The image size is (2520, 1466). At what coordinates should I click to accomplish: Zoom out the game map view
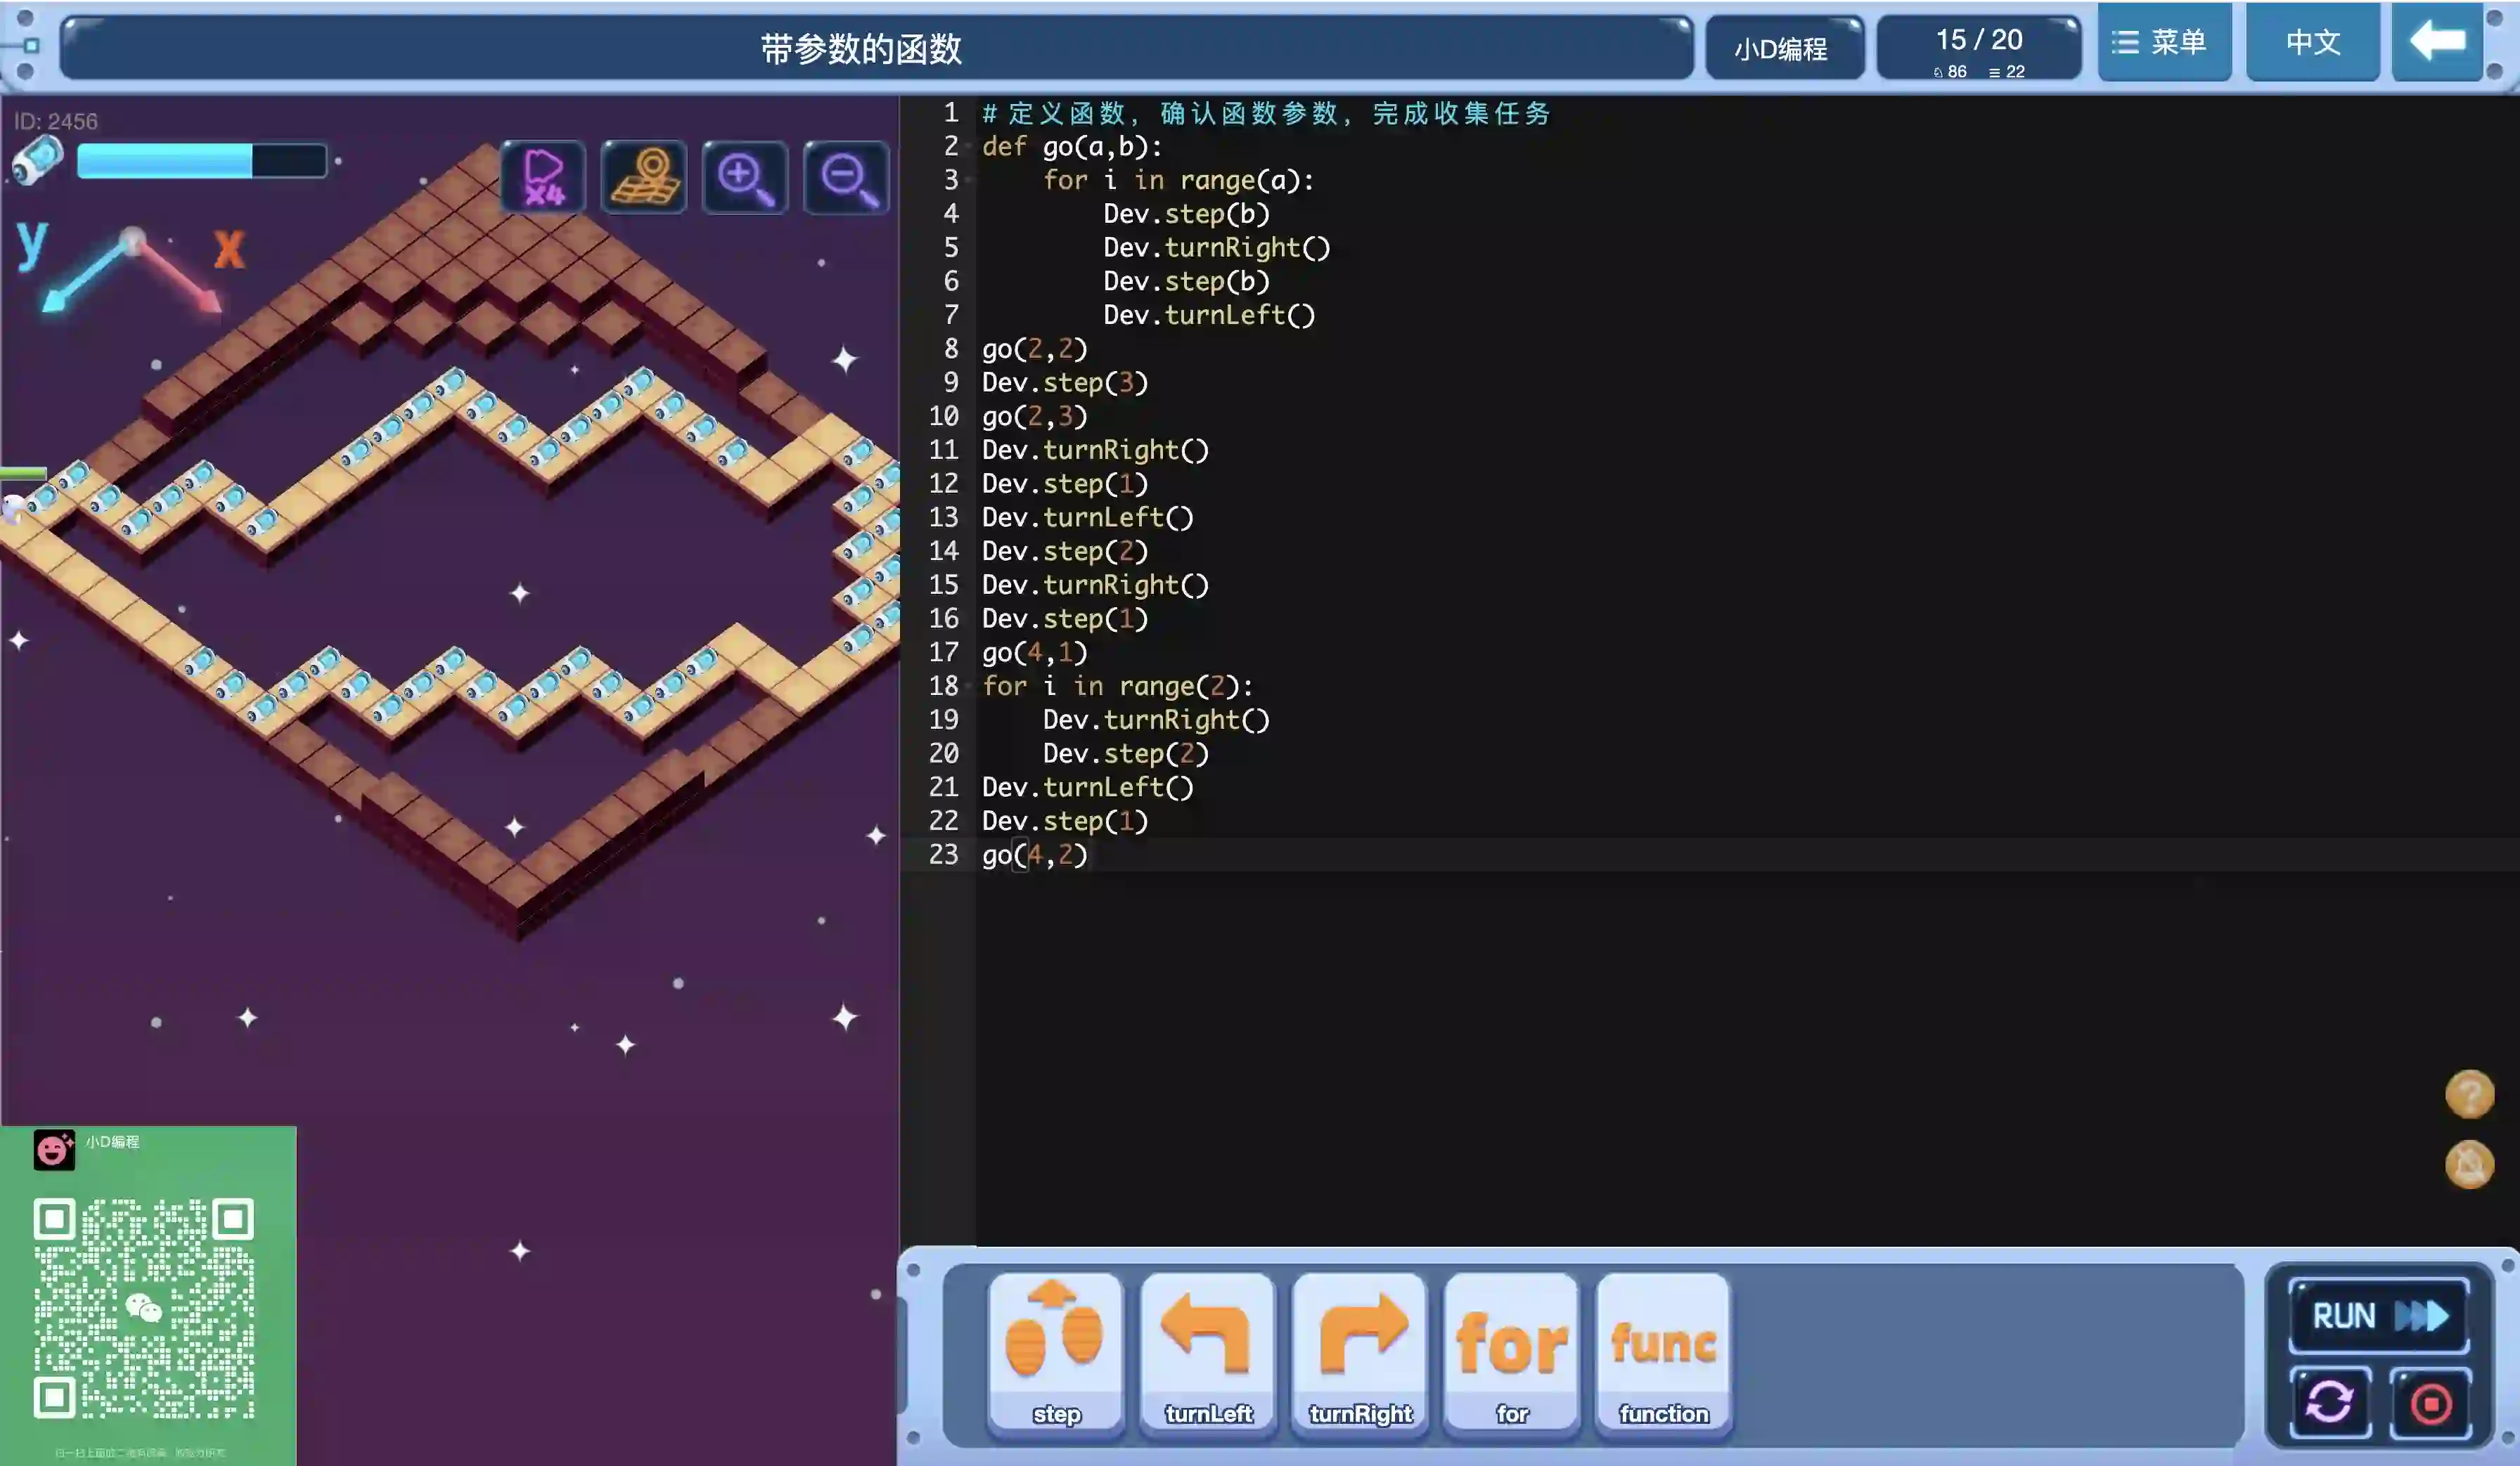click(846, 178)
